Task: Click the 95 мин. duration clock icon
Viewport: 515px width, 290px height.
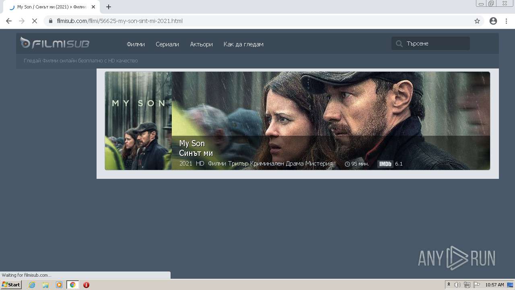Action: pyautogui.click(x=347, y=164)
